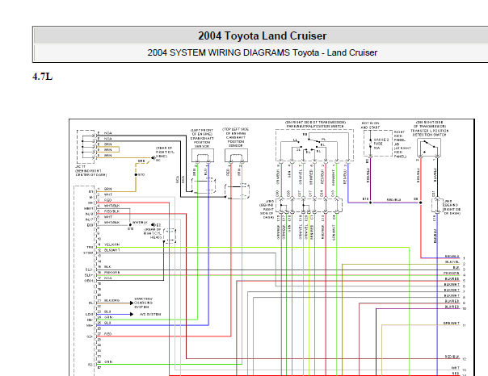
Task: Click the Gauge 2 Fuse 10A label
Action: click(x=381, y=144)
